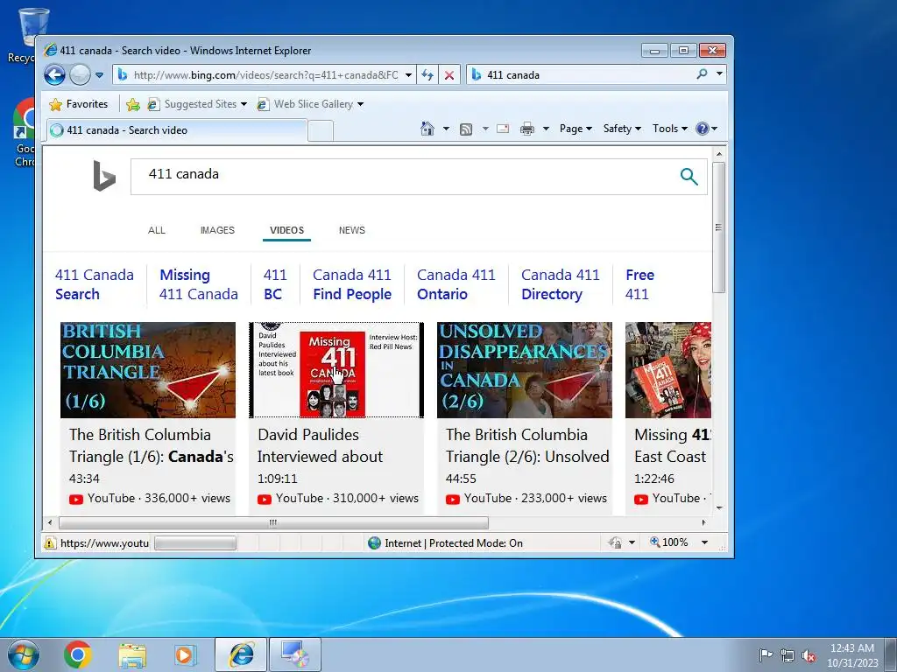Screen dimensions: 897x672
Task: Click the Stop loading red X icon
Action: (x=449, y=75)
